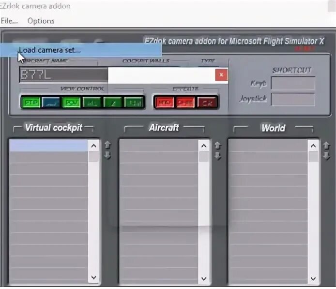Move Aircraft camera up with arrow icon
Screen dimensions: 336x289
pos(218,145)
